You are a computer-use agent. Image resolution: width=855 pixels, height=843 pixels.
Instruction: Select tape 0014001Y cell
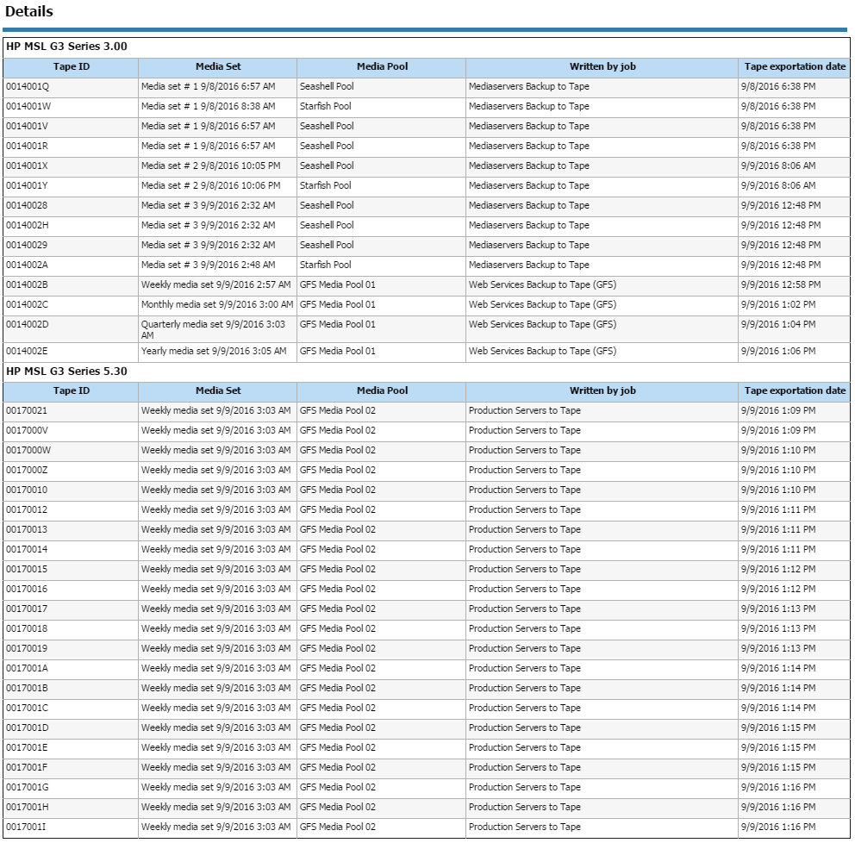pos(71,185)
